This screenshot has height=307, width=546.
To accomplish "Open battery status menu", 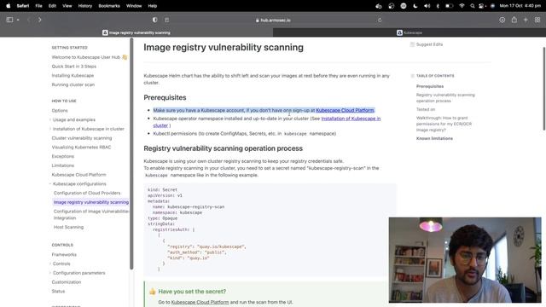I will [450, 6].
